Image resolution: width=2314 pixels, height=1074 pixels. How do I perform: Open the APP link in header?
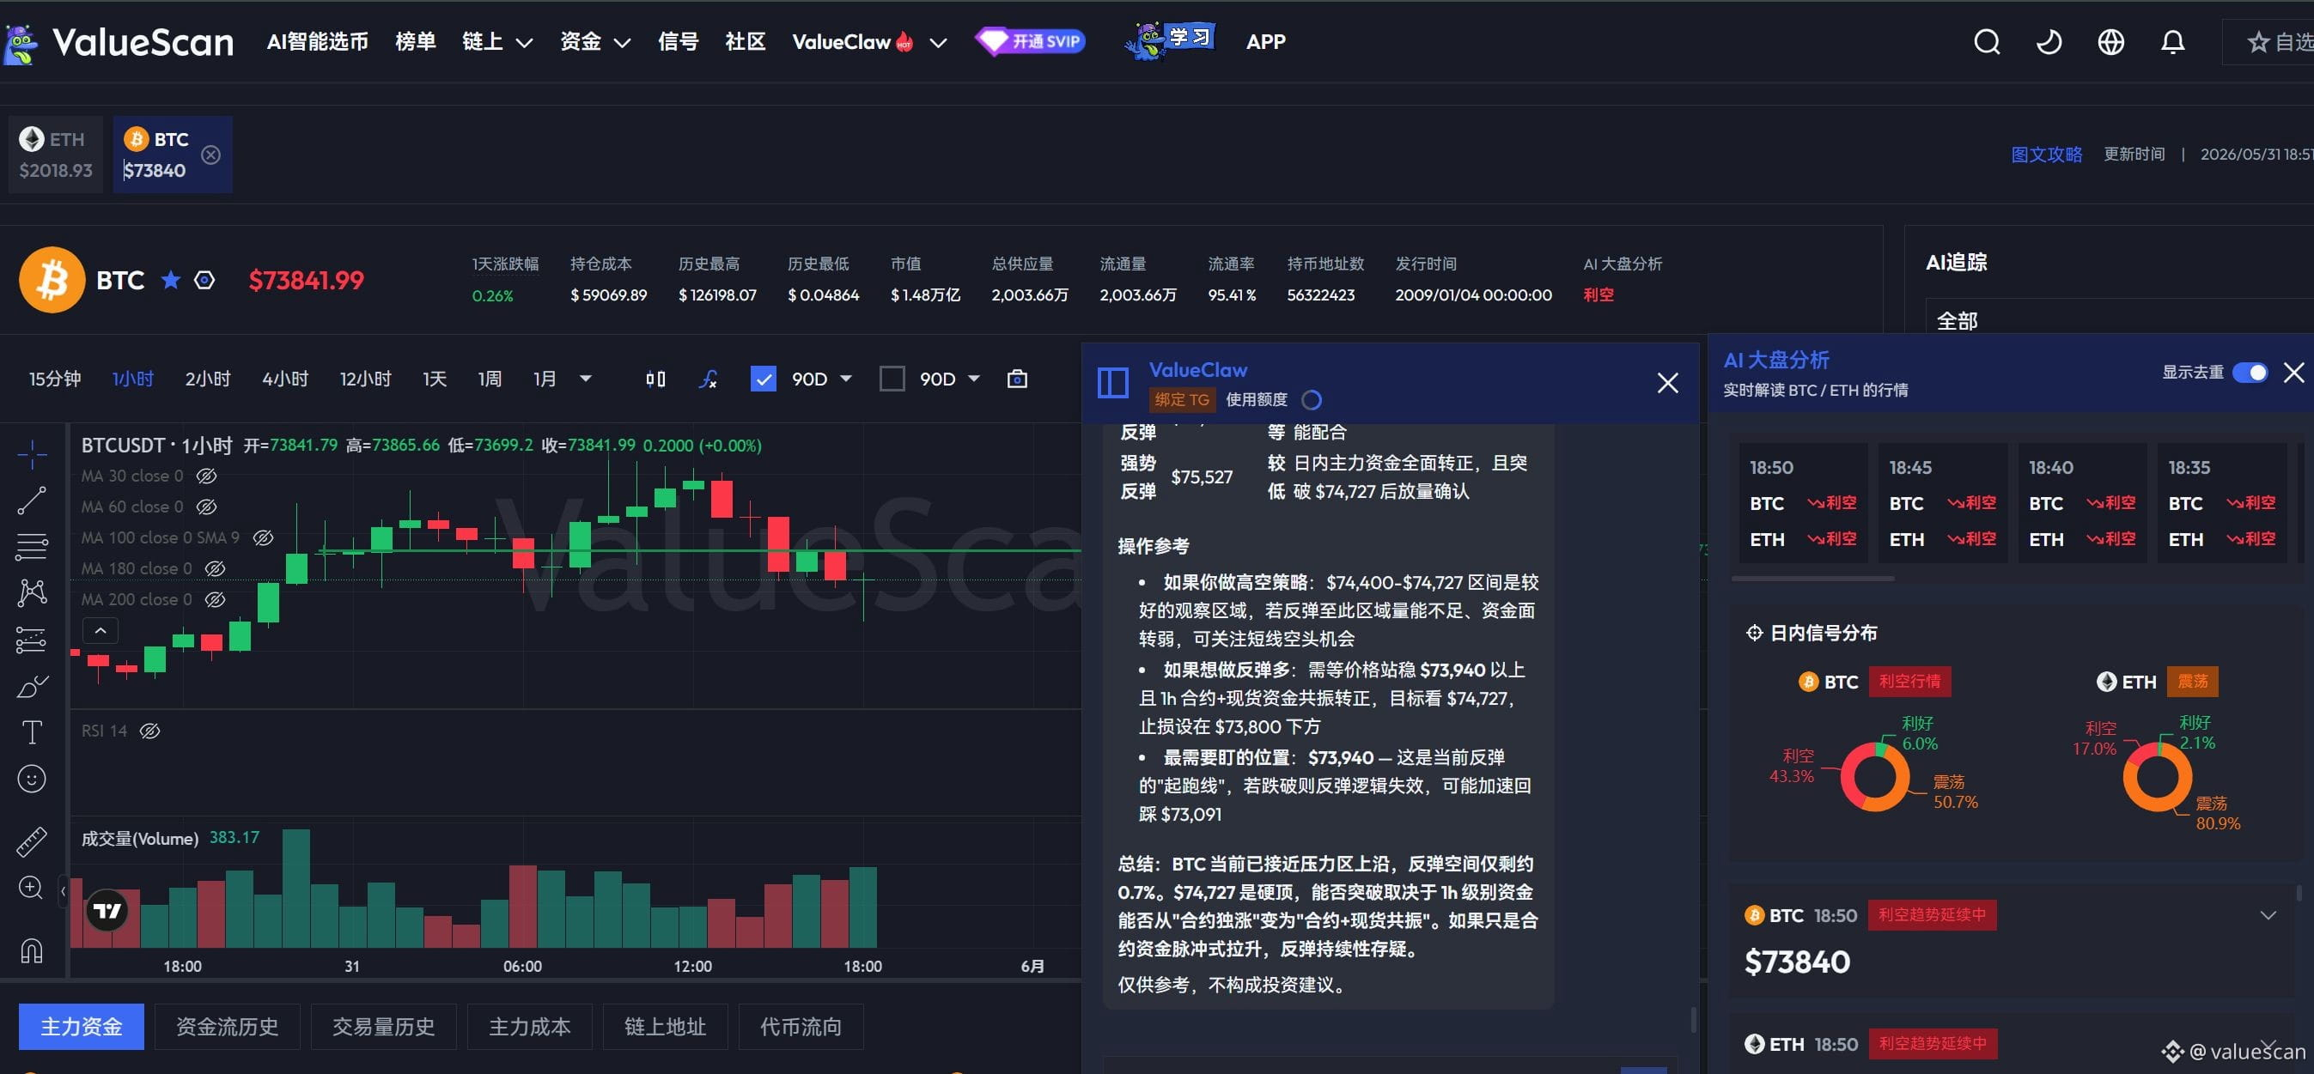pyautogui.click(x=1266, y=42)
